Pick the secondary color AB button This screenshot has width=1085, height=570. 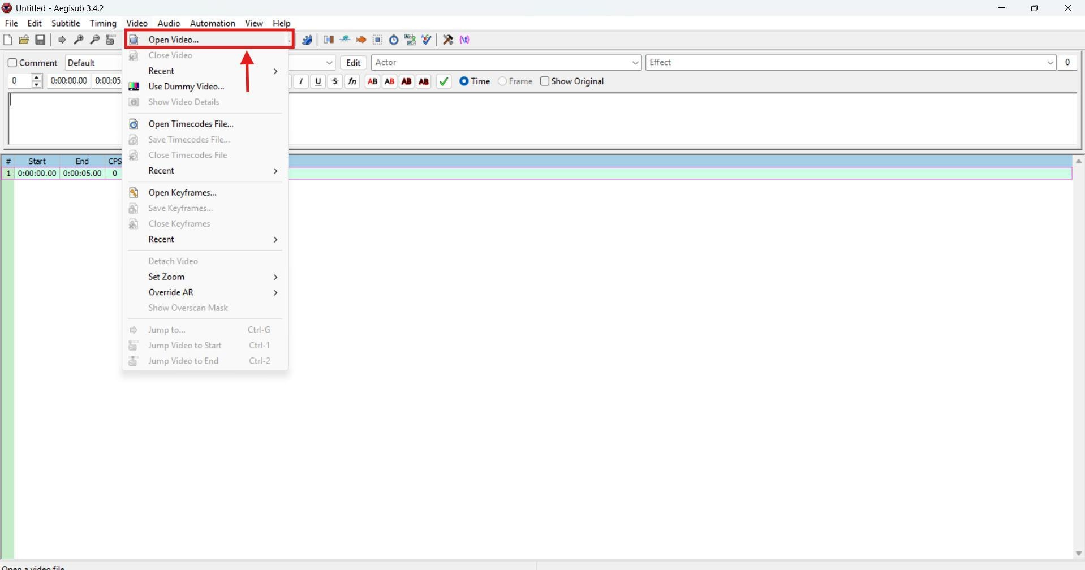(389, 81)
